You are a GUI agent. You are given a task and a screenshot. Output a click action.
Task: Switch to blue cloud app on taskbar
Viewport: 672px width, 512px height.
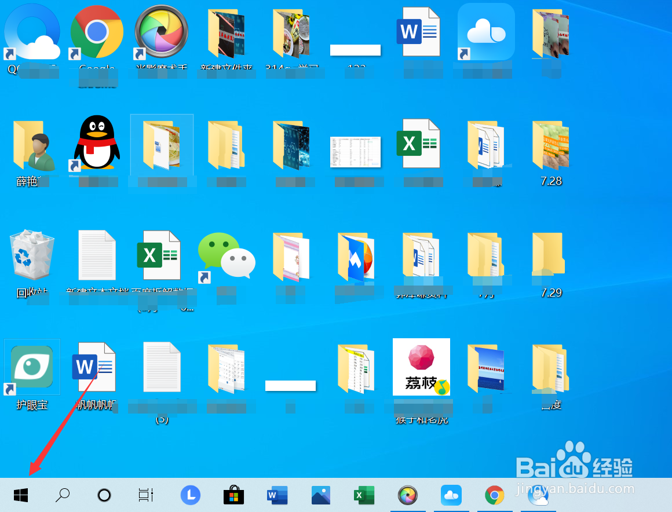[x=451, y=495]
